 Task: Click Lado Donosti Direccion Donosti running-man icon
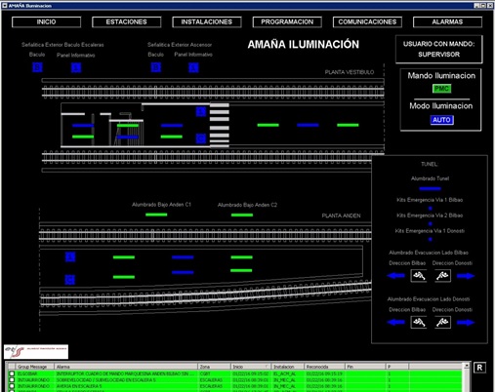click(x=443, y=323)
